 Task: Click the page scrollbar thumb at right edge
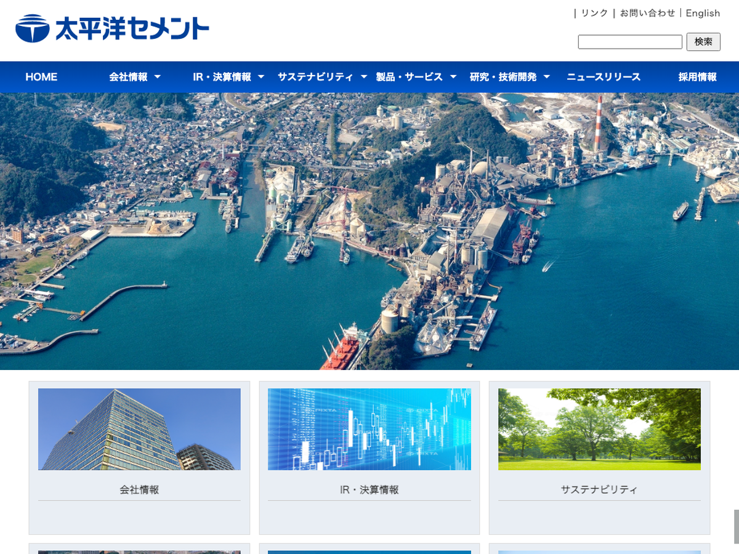736,526
